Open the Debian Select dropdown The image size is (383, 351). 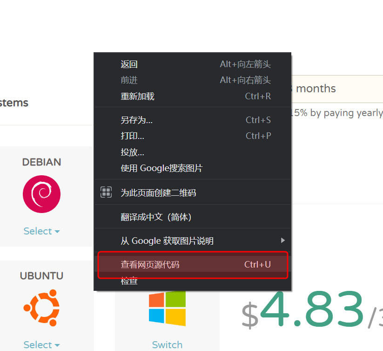pyautogui.click(x=41, y=231)
